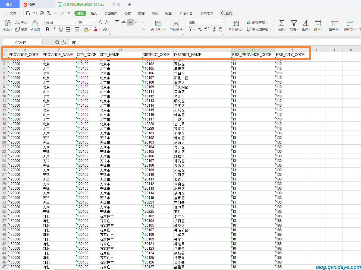The width and height of the screenshot is (361, 270).
Task: Click the red font color A
Action: [x=96, y=29]
